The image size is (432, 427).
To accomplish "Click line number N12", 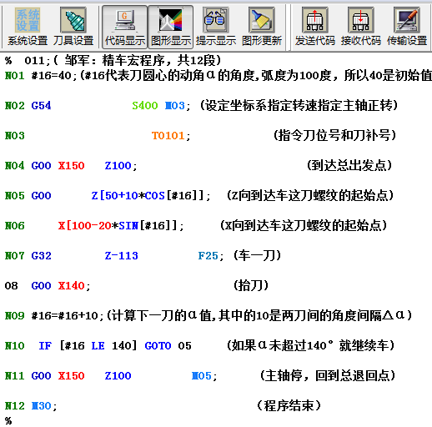I will tap(15, 406).
